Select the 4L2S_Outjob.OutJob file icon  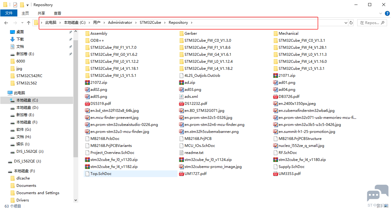click(x=181, y=76)
